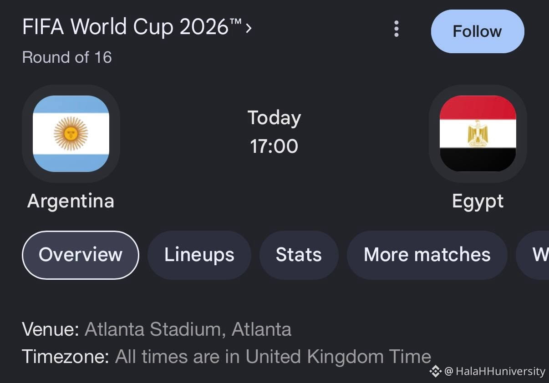Follow the FIFA World Cup 2026 tournament
The width and height of the screenshot is (549, 383).
pos(478,31)
